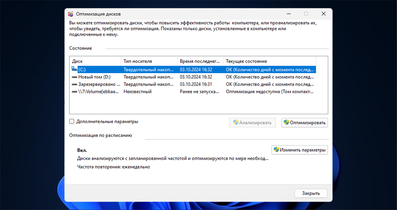Click the shield icon on Изменить параметры button
This screenshot has height=210, width=397.
pyautogui.click(x=277, y=150)
